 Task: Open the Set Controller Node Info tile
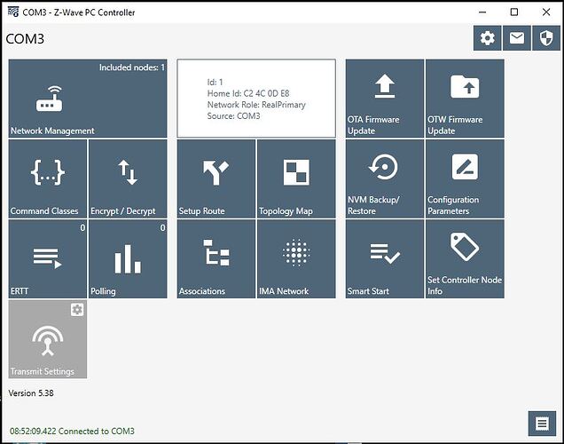pyautogui.click(x=465, y=259)
